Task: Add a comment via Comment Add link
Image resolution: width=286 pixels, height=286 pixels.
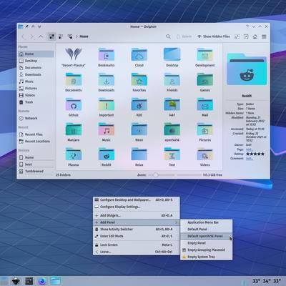Action: [x=250, y=159]
